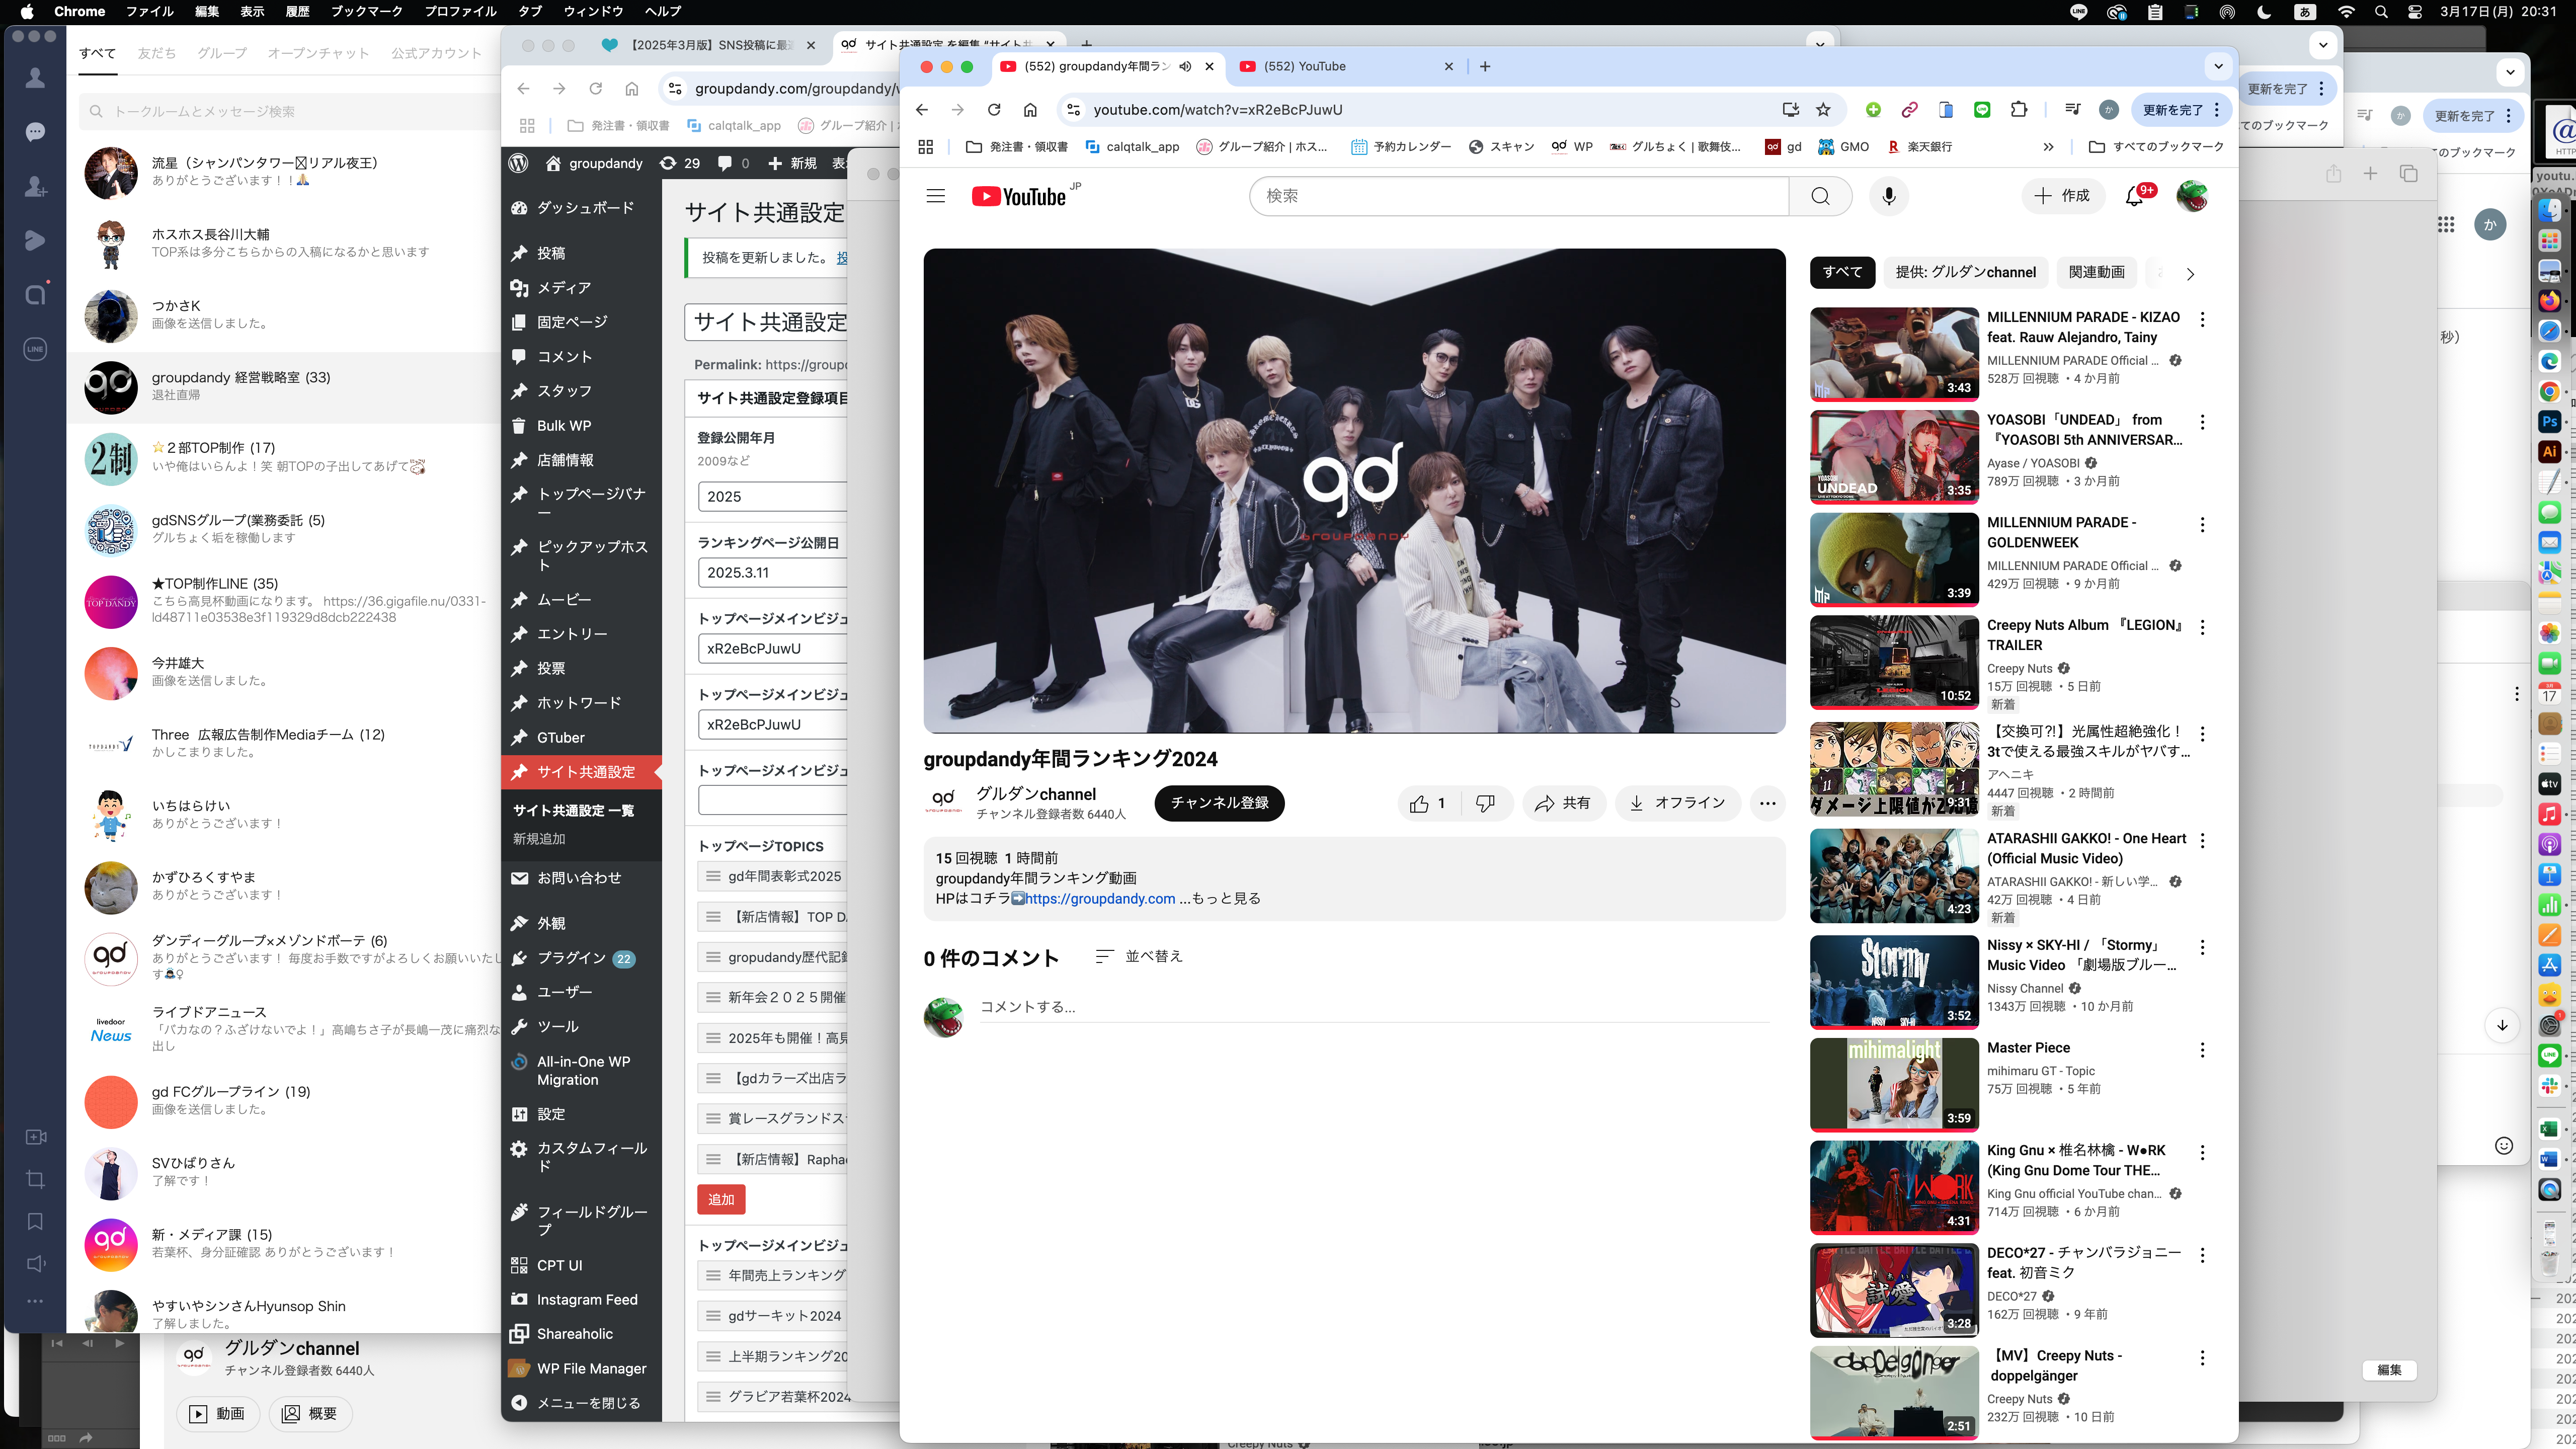The height and width of the screenshot is (1449, 2576).
Task: Mute the groupdandy YouTube tab audio
Action: click(1185, 66)
